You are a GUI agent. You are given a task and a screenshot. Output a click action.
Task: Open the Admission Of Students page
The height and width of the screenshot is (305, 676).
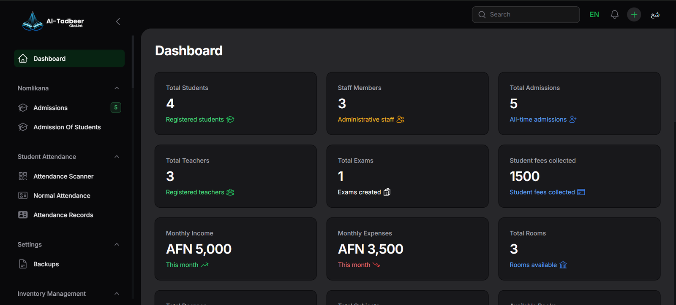pyautogui.click(x=67, y=127)
